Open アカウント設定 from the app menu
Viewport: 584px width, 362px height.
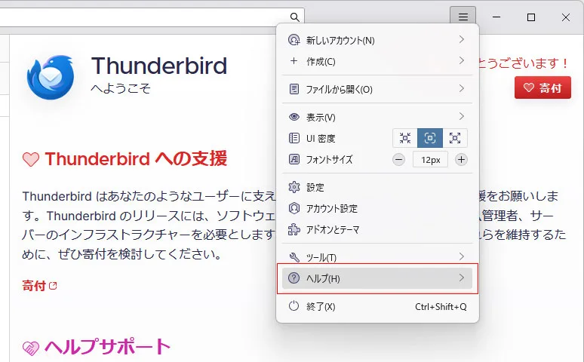coord(377,208)
